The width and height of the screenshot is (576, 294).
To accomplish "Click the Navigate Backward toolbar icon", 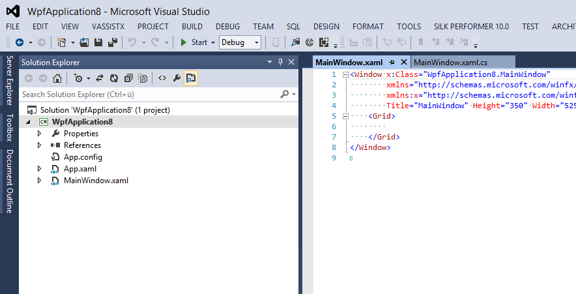I will (20, 42).
